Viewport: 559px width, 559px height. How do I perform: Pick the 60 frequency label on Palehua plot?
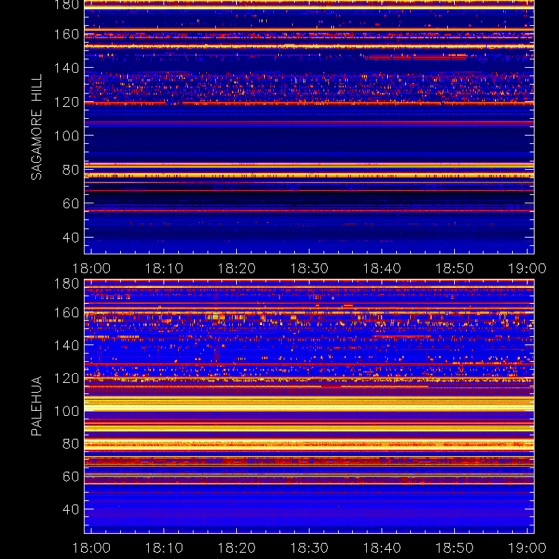pyautogui.click(x=71, y=477)
